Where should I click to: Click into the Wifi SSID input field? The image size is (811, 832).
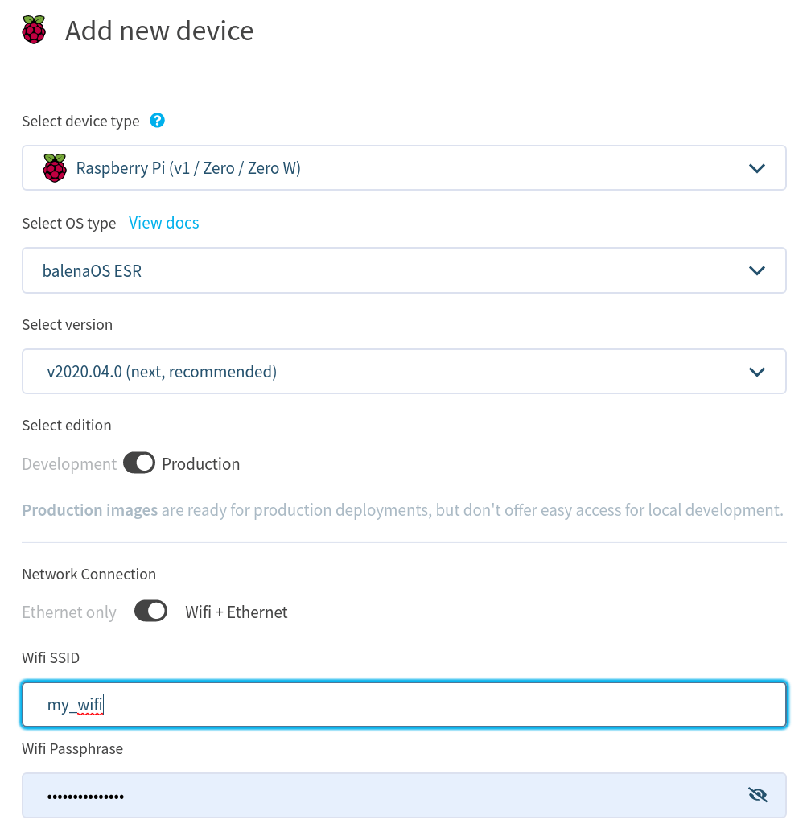pos(402,706)
